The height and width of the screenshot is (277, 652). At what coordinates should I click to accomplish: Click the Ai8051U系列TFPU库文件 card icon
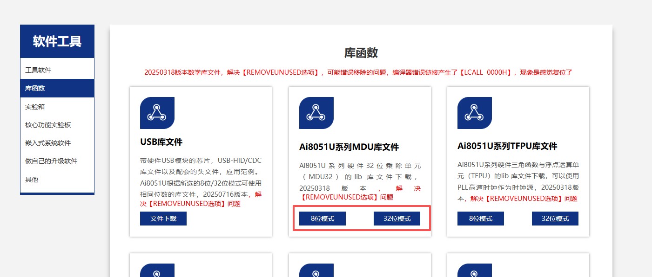tap(474, 113)
